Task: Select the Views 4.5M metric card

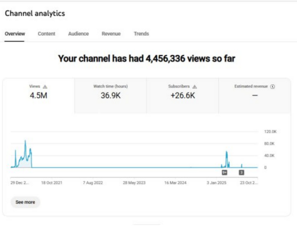Action: pyautogui.click(x=38, y=95)
